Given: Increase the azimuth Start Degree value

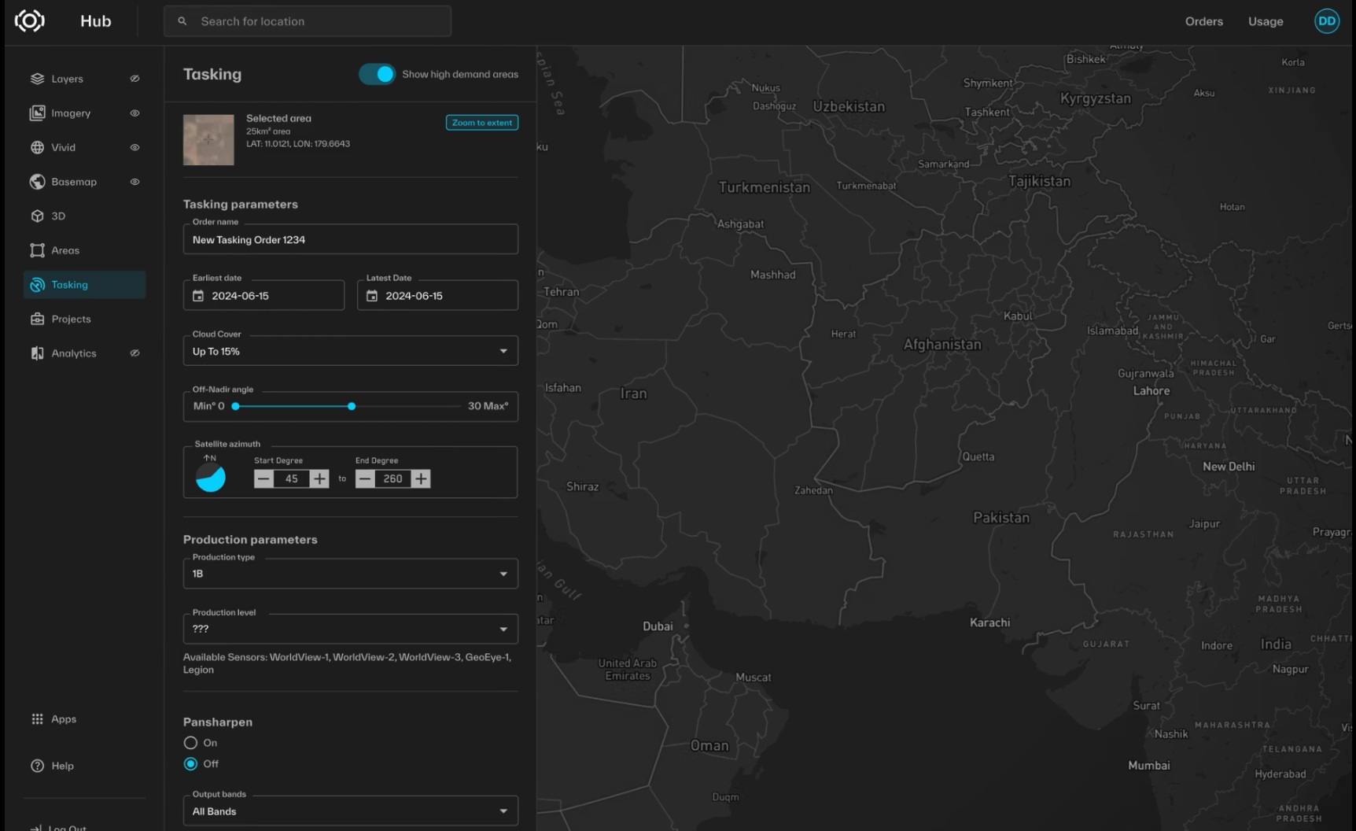Looking at the screenshot, I should [x=319, y=478].
